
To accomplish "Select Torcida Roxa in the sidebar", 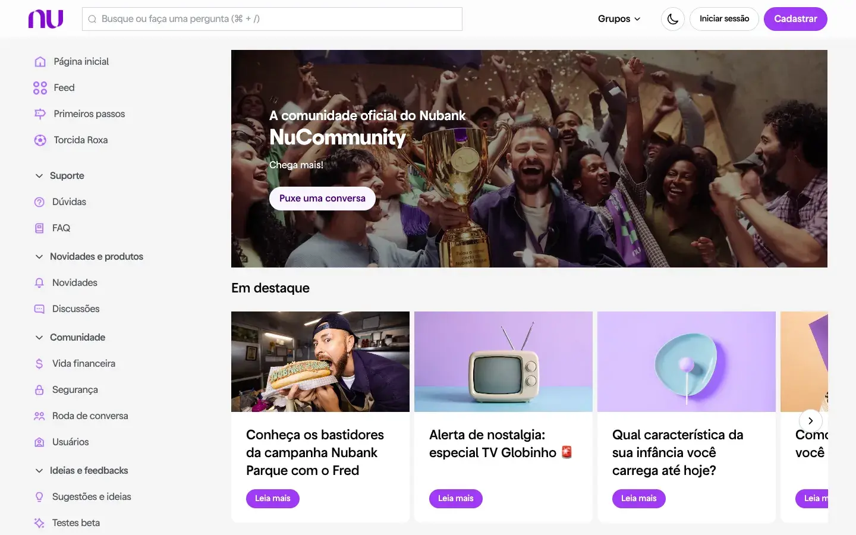I will point(81,140).
